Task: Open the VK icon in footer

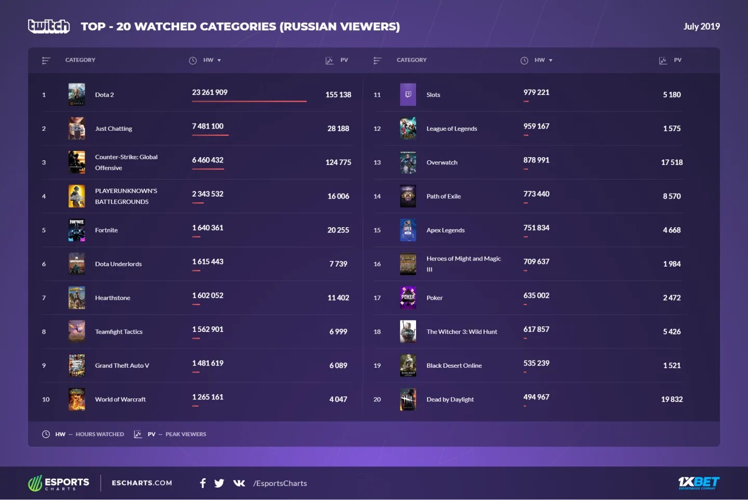Action: 239,483
